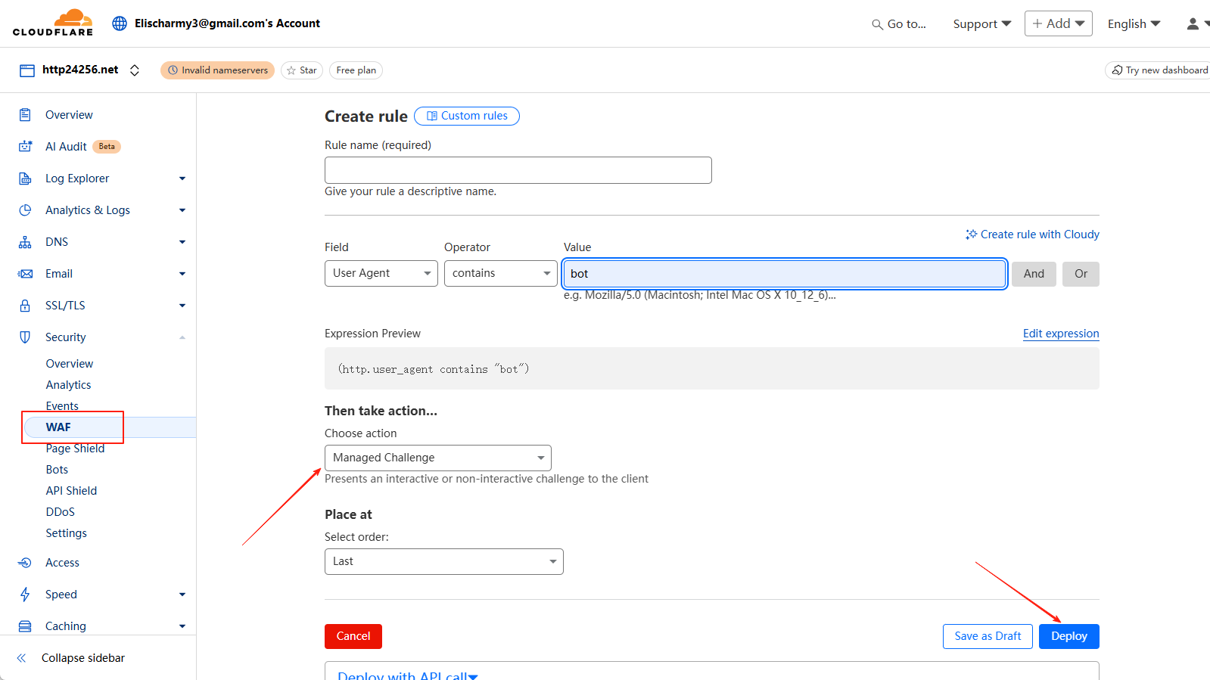The width and height of the screenshot is (1210, 680).
Task: Click the Invalid nameservers clock icon
Action: pos(173,70)
